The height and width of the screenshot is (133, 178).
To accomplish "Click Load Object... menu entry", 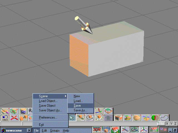I will pyautogui.click(x=48, y=101).
